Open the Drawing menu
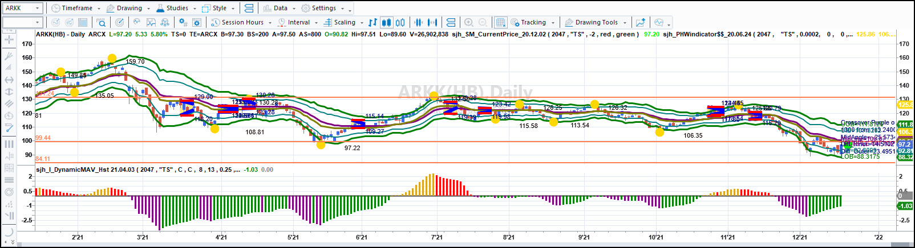This screenshot has height=248, width=915. 128,8
